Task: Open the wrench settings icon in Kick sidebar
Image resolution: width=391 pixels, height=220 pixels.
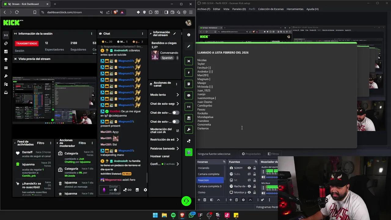Action: click(6, 76)
